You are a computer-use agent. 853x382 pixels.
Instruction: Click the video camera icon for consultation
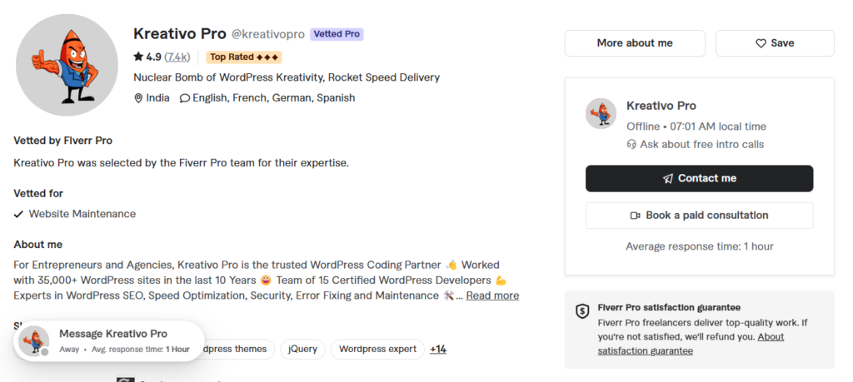click(x=635, y=216)
